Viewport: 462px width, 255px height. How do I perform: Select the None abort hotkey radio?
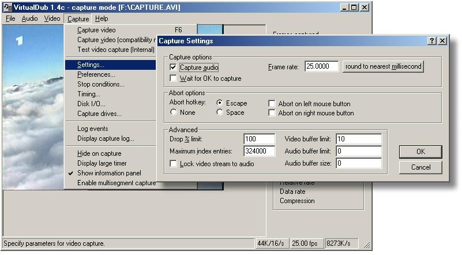tap(173, 112)
